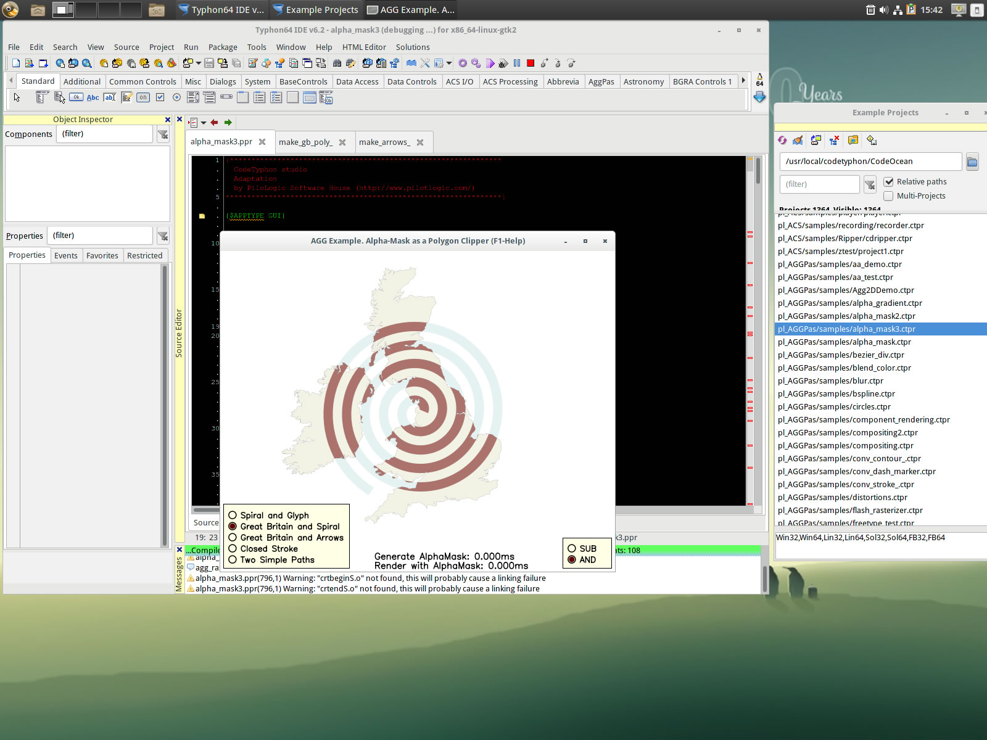The image size is (987, 740).
Task: Click the Pause debugging icon
Action: 517,63
